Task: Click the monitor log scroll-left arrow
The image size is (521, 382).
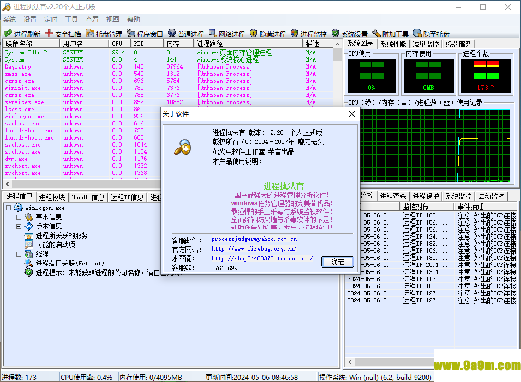Action: pos(350,362)
